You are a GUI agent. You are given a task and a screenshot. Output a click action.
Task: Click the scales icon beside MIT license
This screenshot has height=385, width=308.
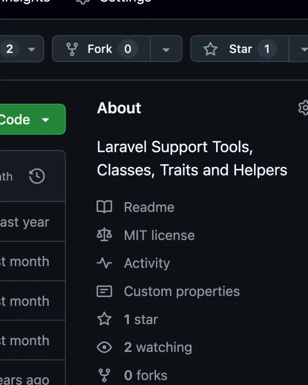104,235
